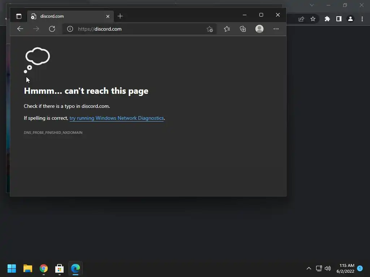
Task: Close the Edge window
Action: pyautogui.click(x=278, y=15)
